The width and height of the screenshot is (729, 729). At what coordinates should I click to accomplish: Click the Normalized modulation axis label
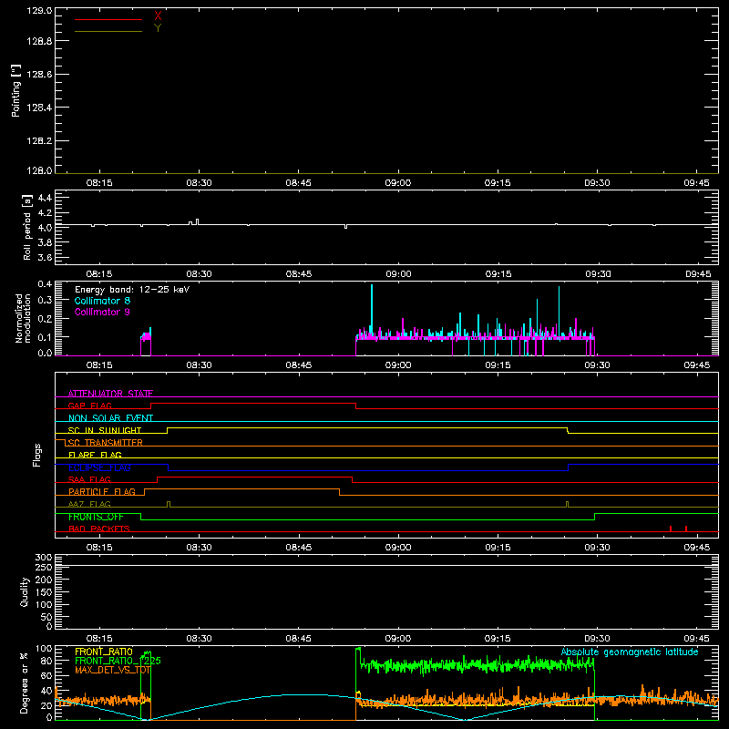23,318
